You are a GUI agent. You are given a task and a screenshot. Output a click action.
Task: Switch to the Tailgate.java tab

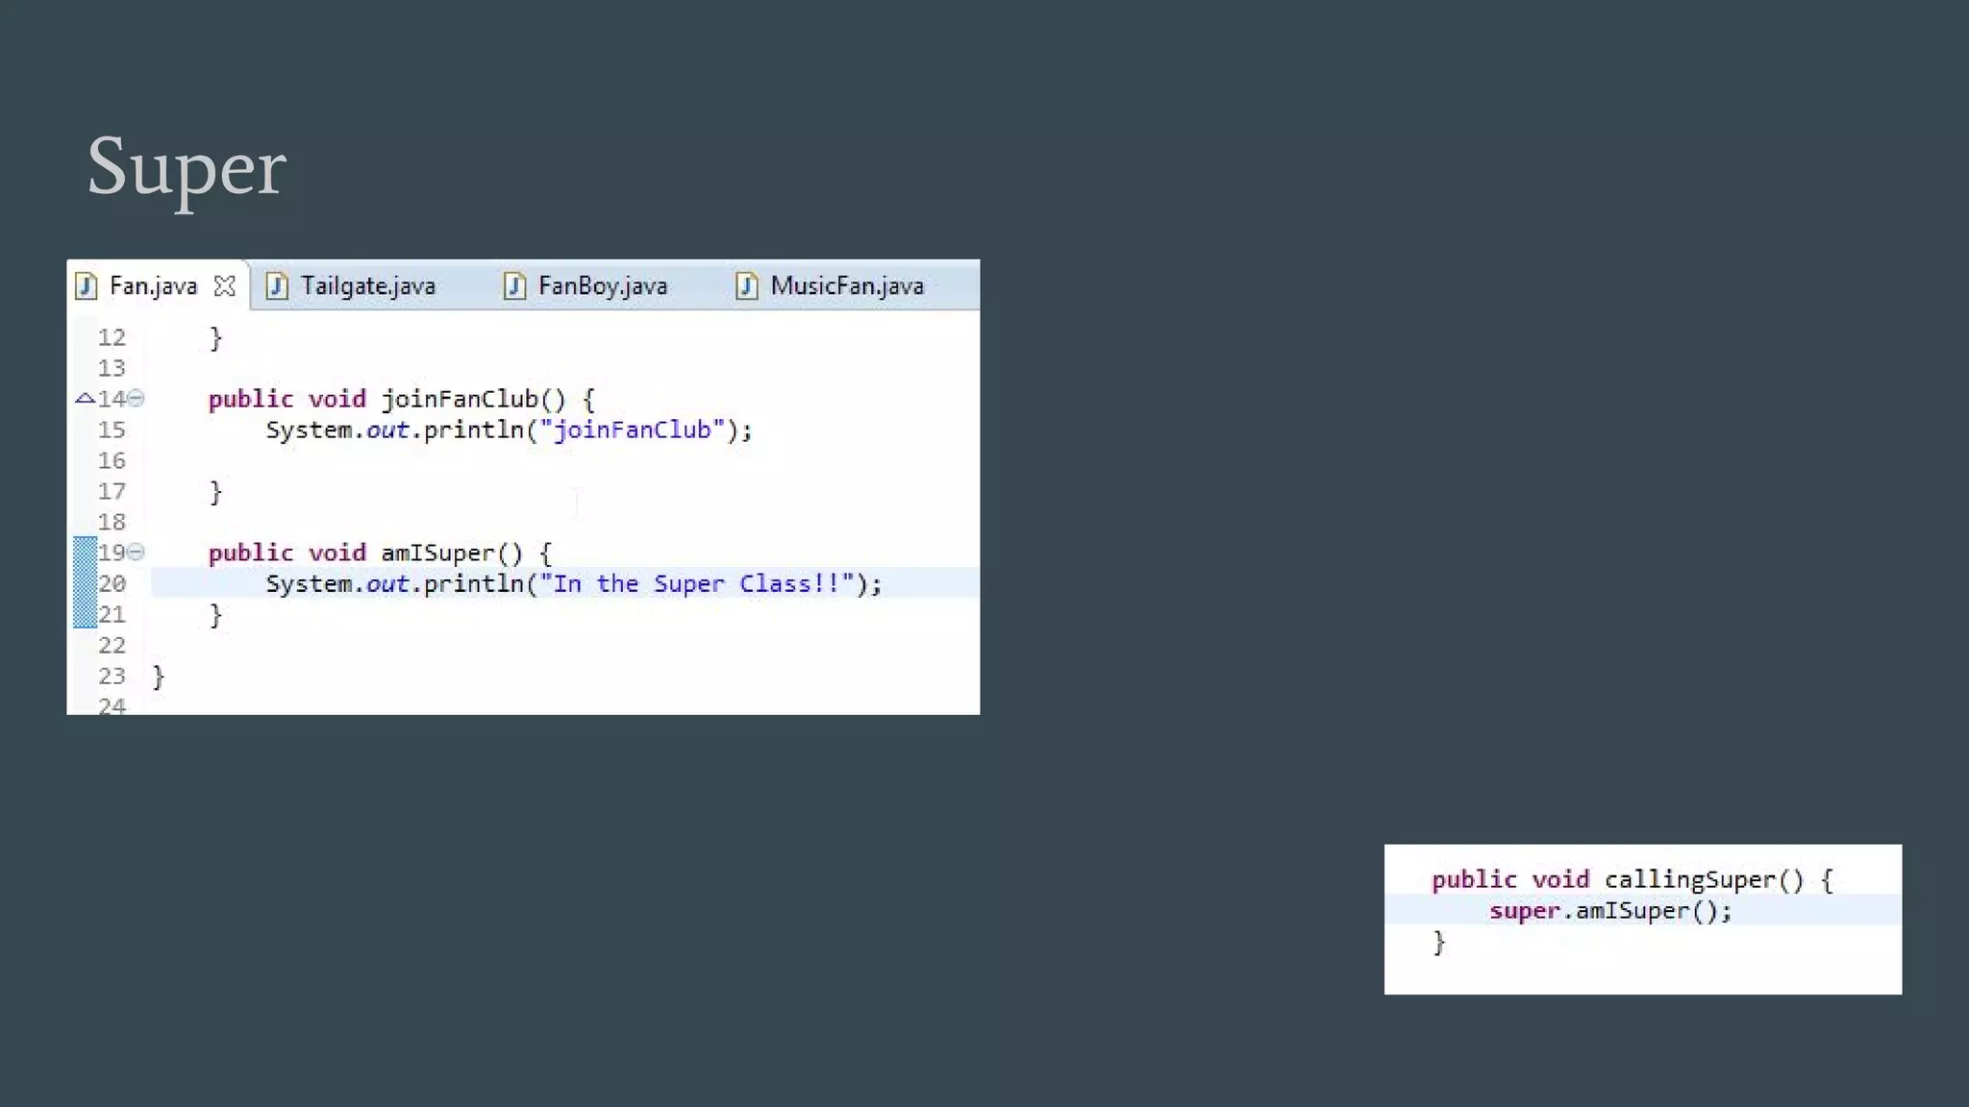click(367, 286)
